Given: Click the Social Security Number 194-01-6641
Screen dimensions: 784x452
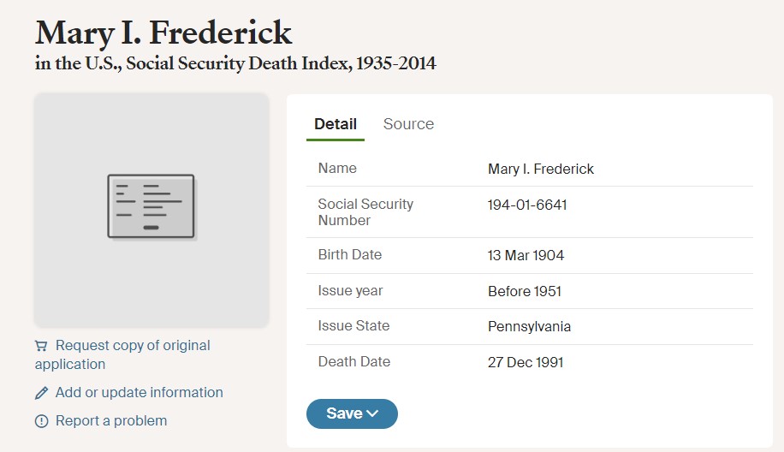Looking at the screenshot, I should tap(527, 205).
